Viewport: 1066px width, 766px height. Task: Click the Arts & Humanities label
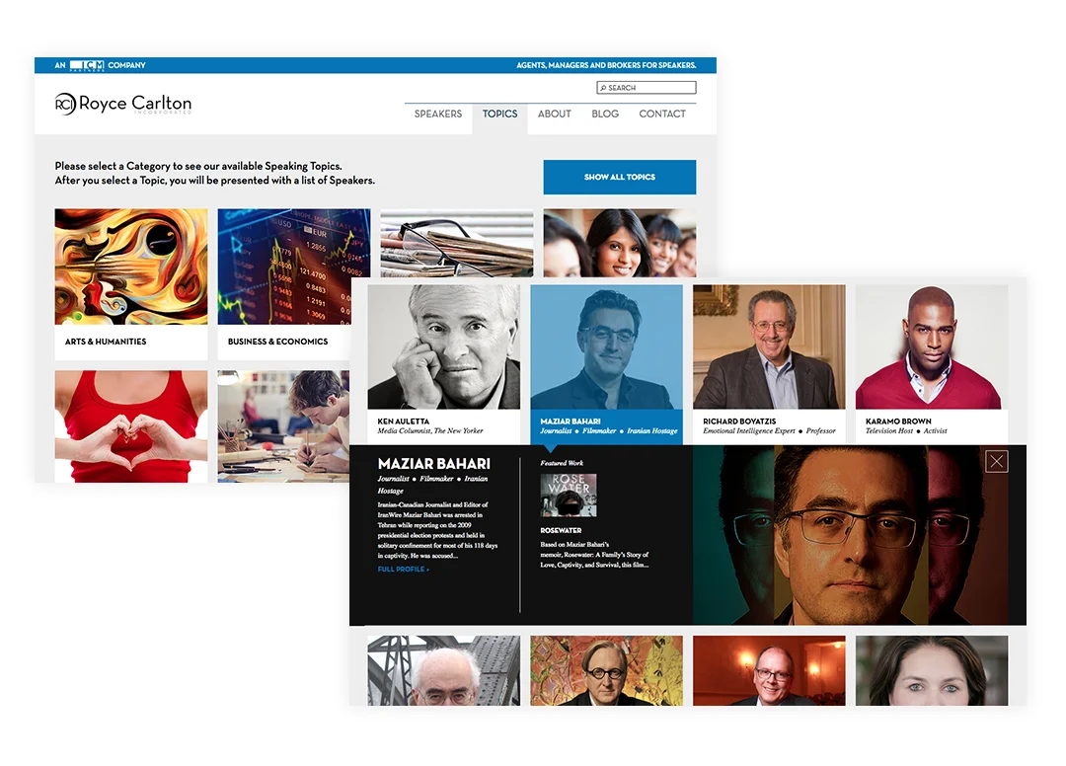(106, 342)
